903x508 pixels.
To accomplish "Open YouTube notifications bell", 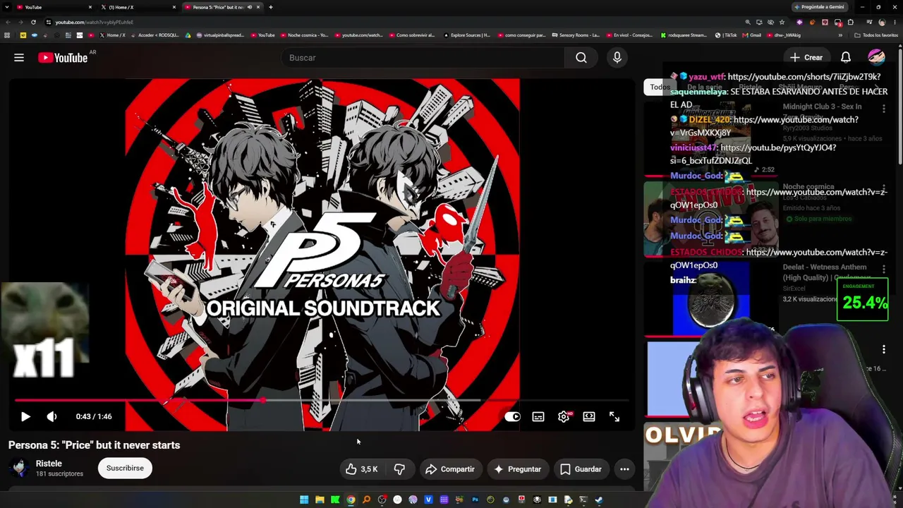I will point(846,58).
